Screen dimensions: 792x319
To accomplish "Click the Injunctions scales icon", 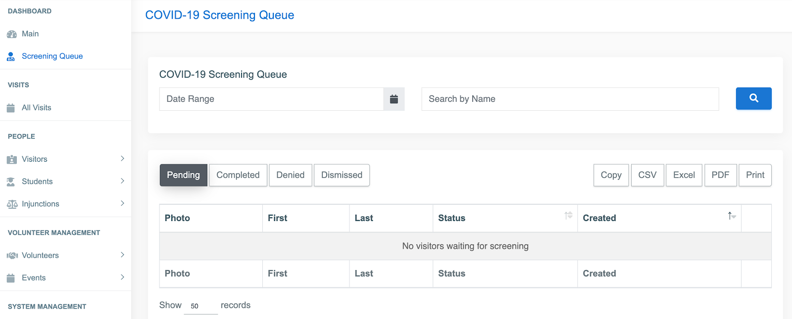I will [12, 204].
